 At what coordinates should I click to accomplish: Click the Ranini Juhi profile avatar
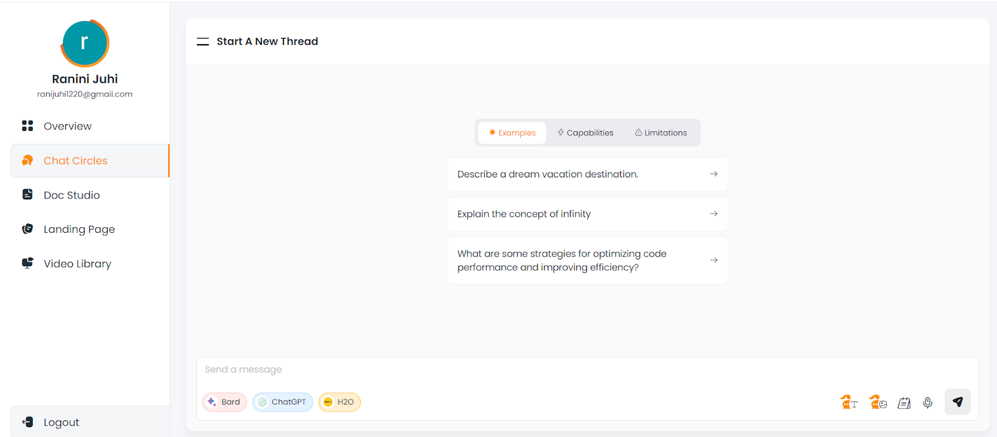click(85, 44)
